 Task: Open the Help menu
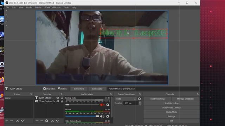pyautogui.click(x=74, y=7)
